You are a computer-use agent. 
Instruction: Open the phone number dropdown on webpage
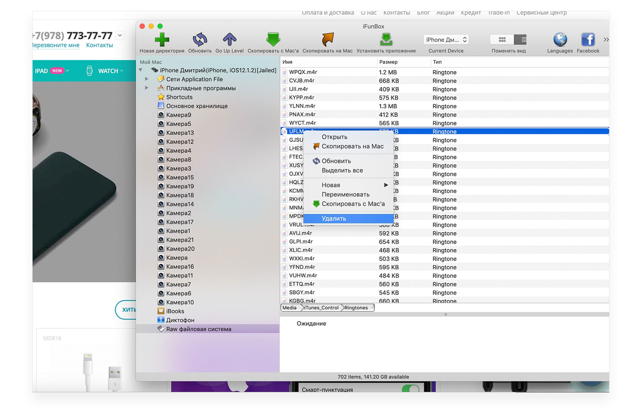pos(120,35)
